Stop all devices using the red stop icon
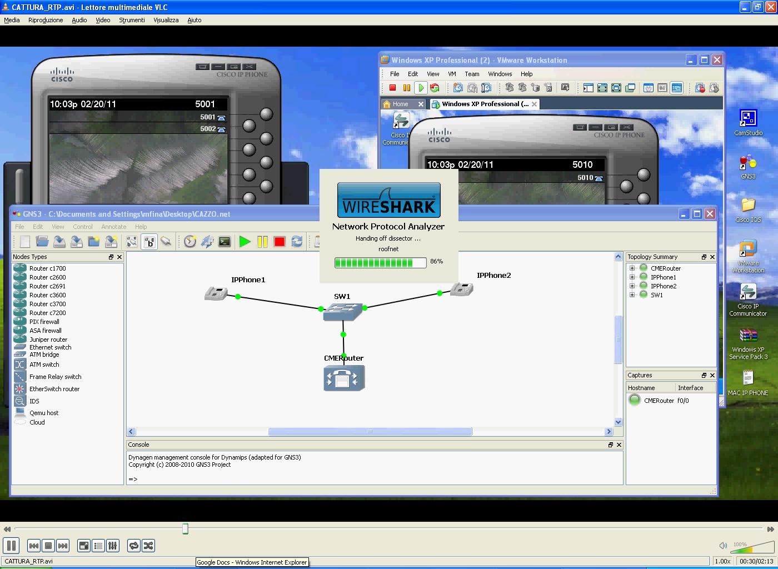 coord(280,241)
